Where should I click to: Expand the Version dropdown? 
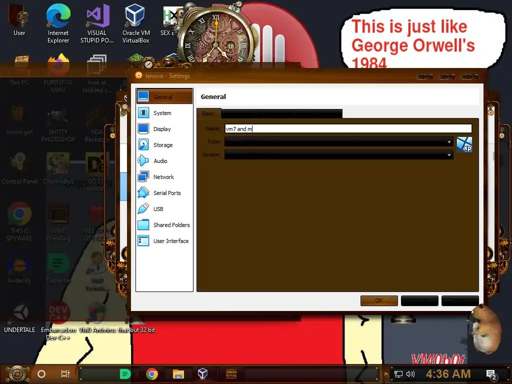tap(338, 155)
